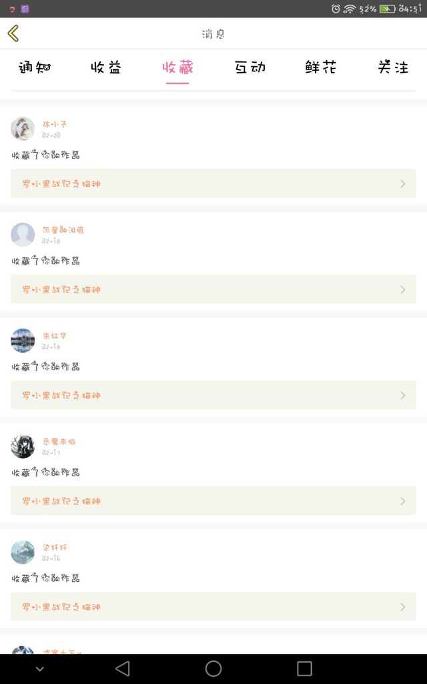Switch to the 关注 tab
This screenshot has height=684, width=427.
click(393, 67)
